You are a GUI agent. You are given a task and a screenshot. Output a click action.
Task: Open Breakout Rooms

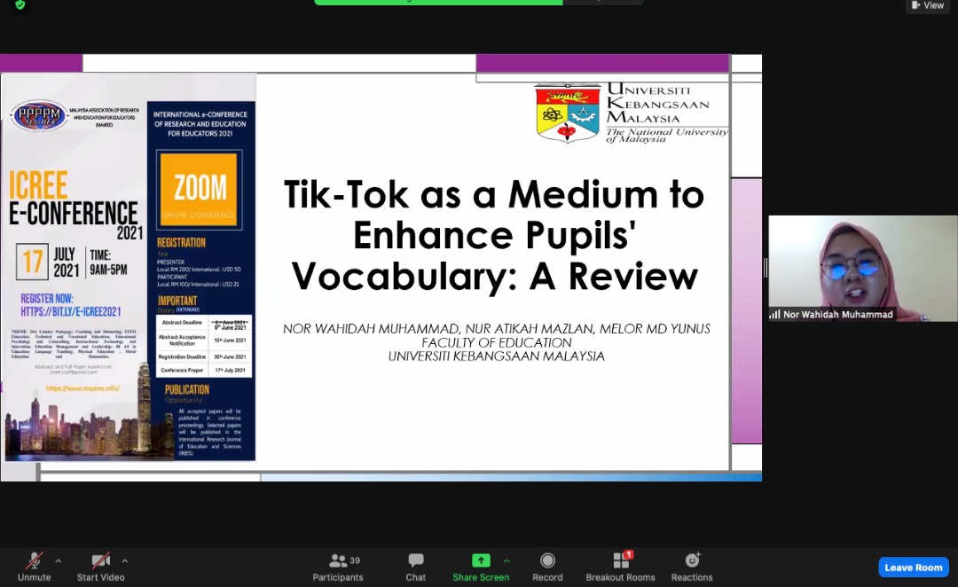coord(620,566)
